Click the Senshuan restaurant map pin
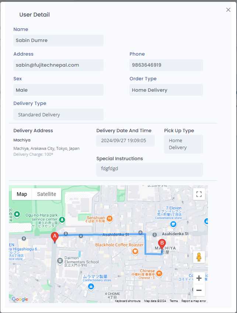 (109, 219)
